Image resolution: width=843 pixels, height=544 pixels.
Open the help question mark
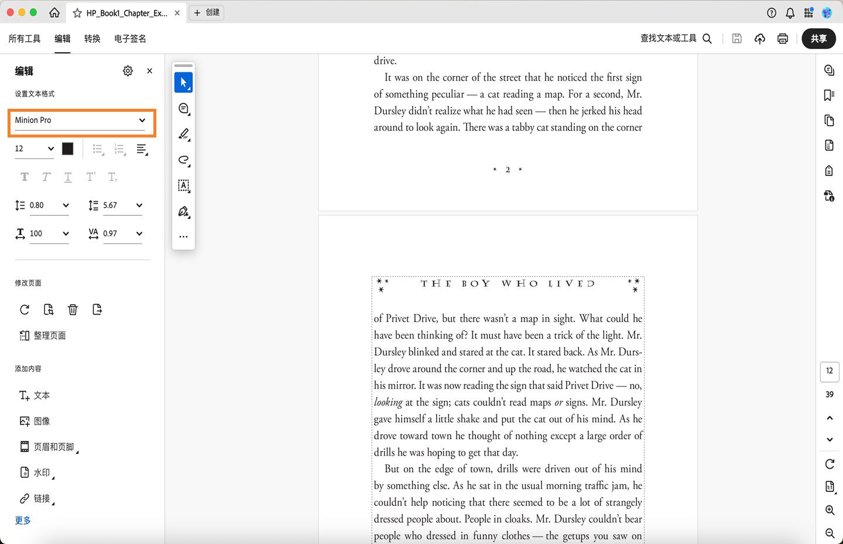click(x=772, y=13)
